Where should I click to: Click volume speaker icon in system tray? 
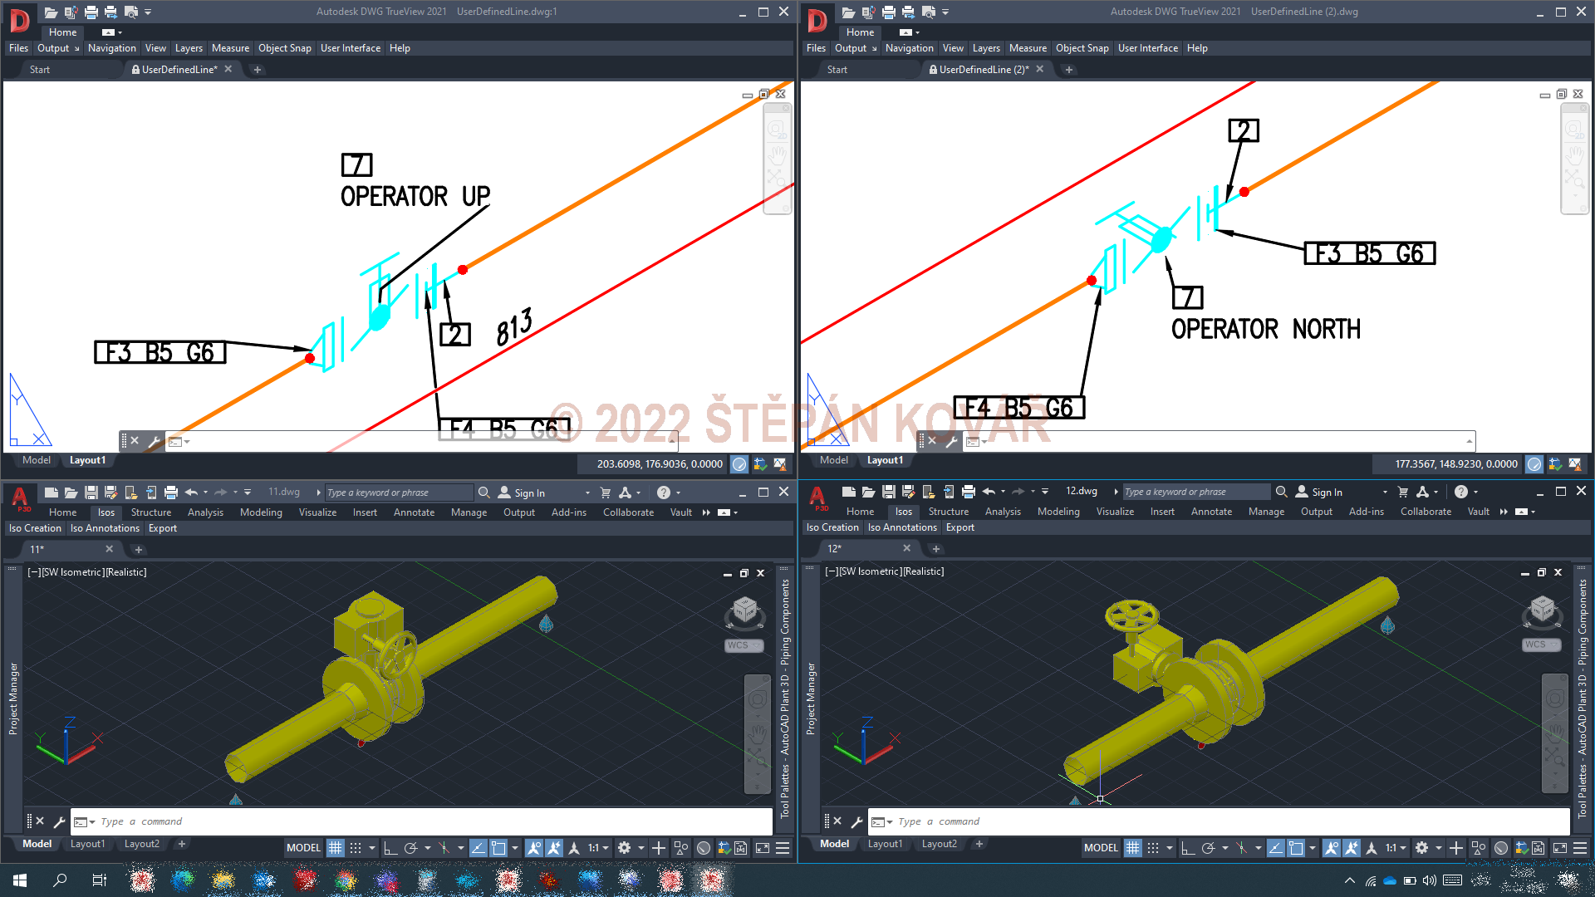pyautogui.click(x=1430, y=880)
